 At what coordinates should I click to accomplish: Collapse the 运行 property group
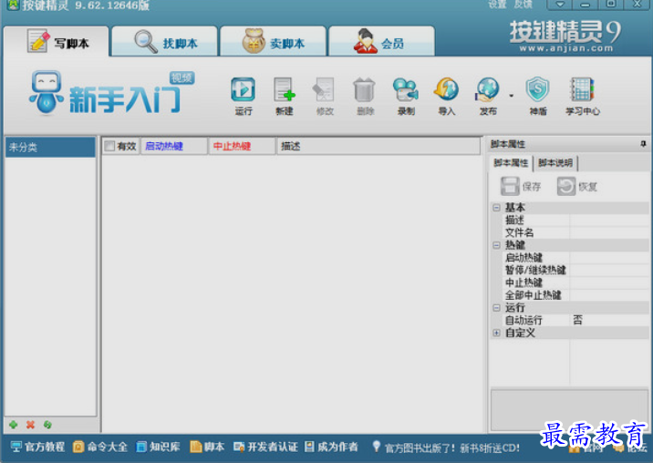point(496,308)
